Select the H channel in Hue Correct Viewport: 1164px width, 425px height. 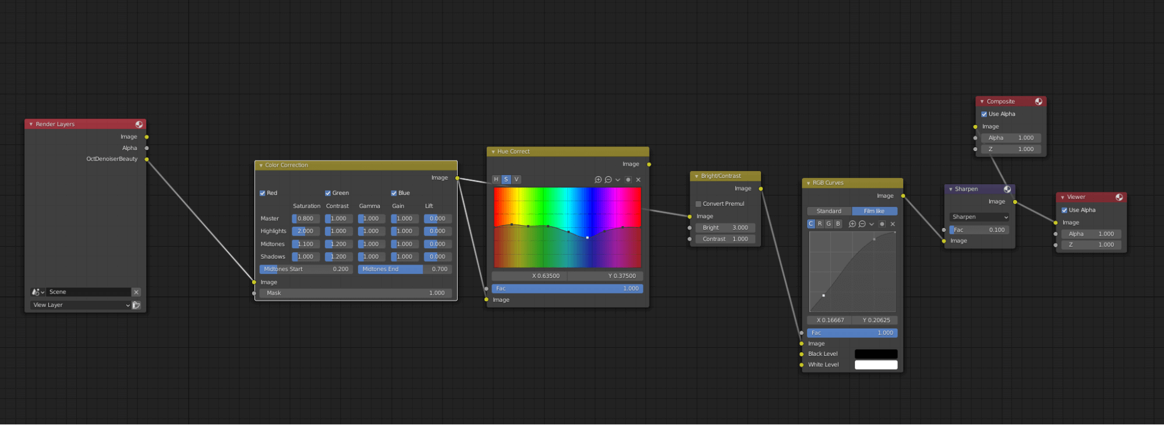[x=496, y=180]
